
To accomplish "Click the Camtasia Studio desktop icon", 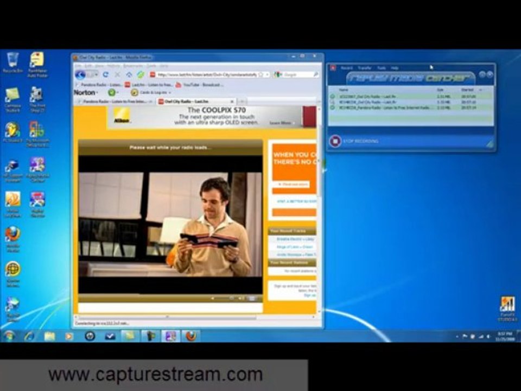I will 12,99.
